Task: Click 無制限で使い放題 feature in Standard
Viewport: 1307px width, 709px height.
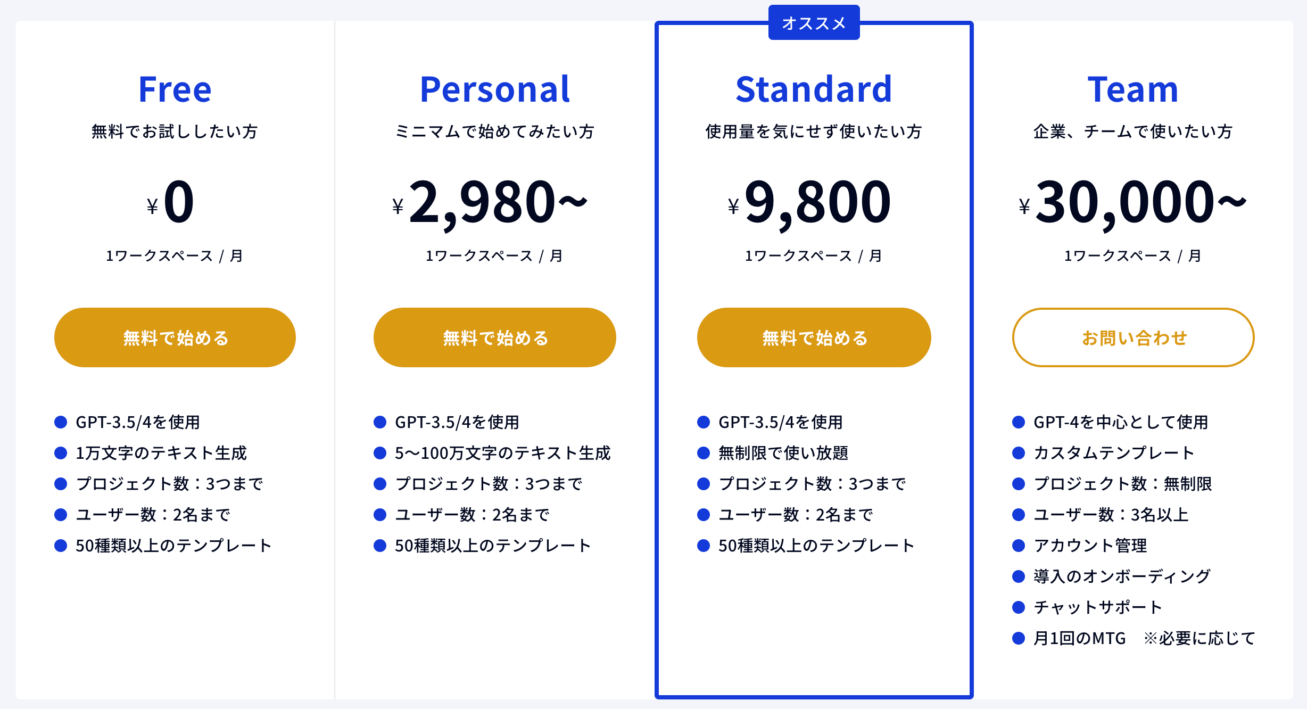Action: pos(783,453)
